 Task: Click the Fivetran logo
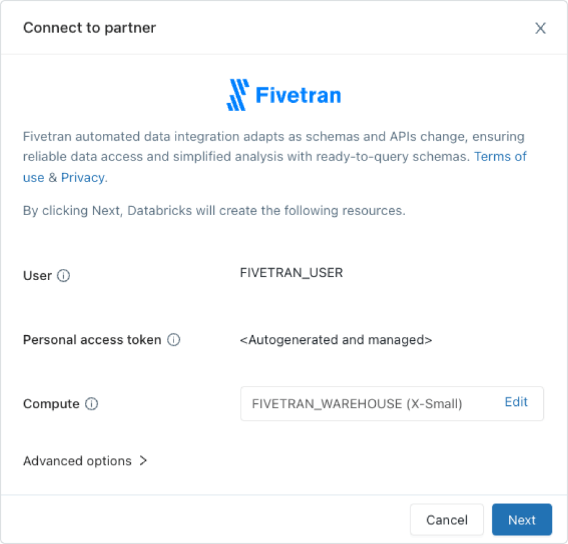tap(284, 95)
